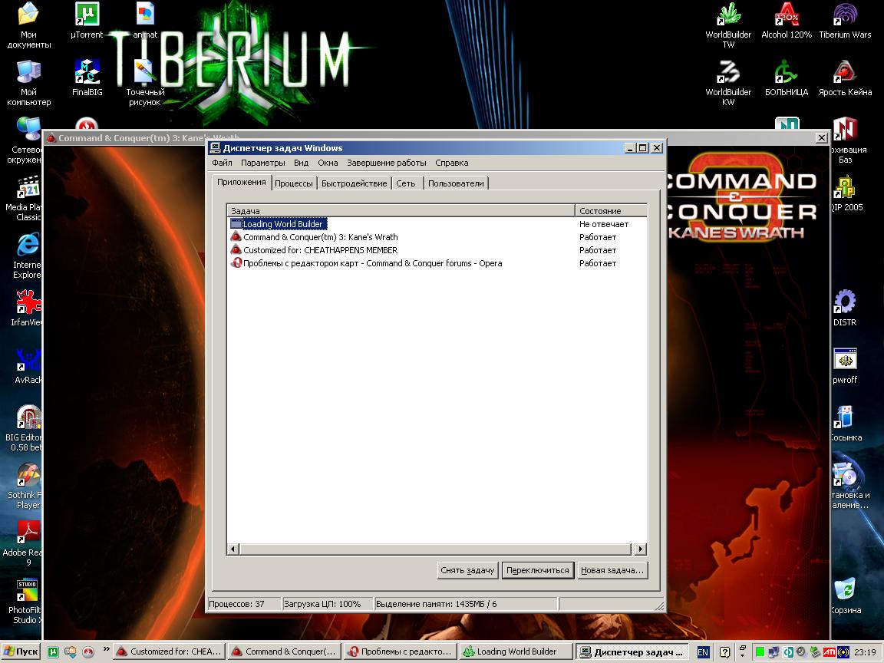Switch to Customized for: CHEA taskbar button
Image resolution: width=884 pixels, height=663 pixels.
(169, 651)
